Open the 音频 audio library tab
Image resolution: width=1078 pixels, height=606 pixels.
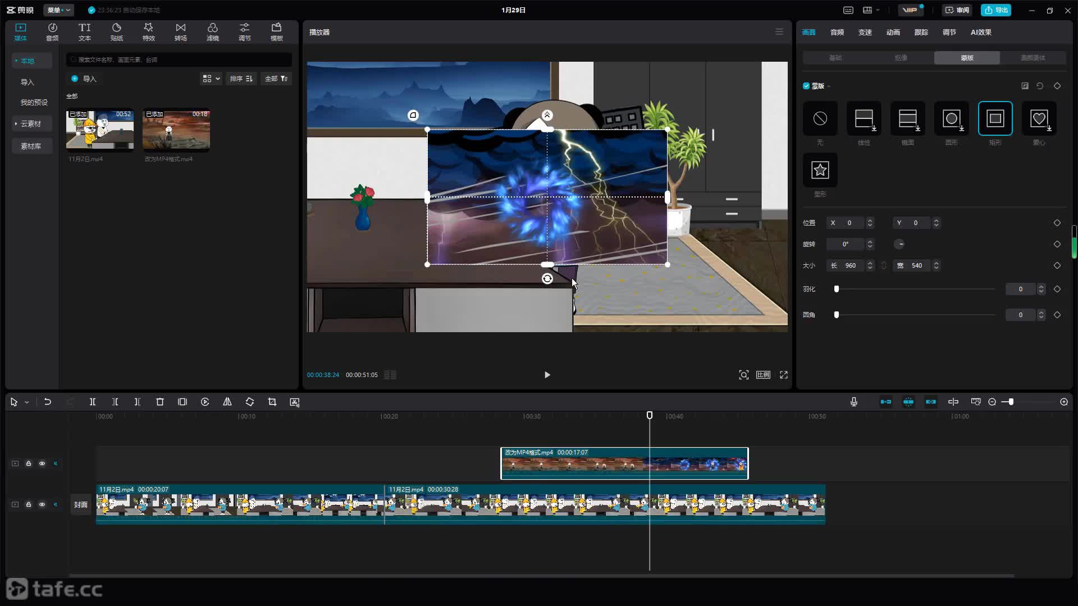coord(52,32)
